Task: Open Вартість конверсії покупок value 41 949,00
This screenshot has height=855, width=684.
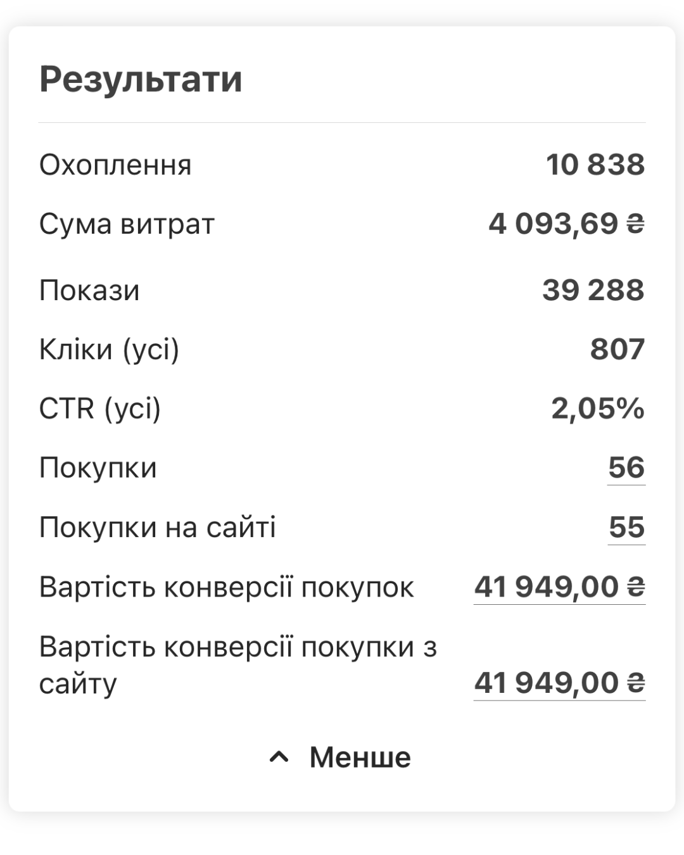Action: [x=560, y=586]
